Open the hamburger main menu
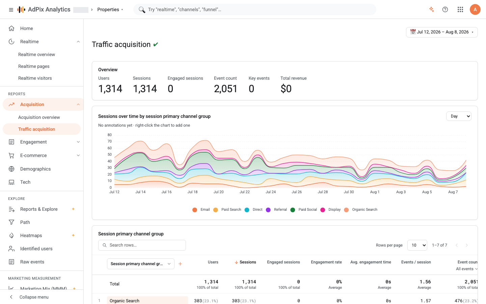Screen dimensions: 486x304 pos(11,10)
